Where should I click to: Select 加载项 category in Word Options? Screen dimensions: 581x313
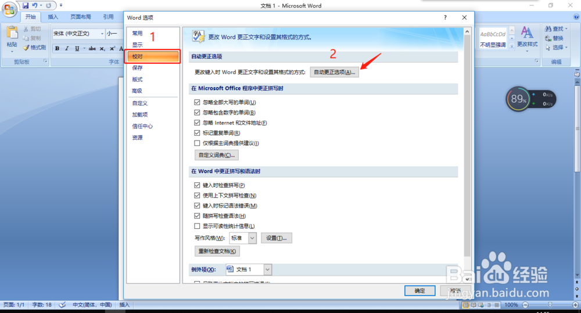point(153,115)
